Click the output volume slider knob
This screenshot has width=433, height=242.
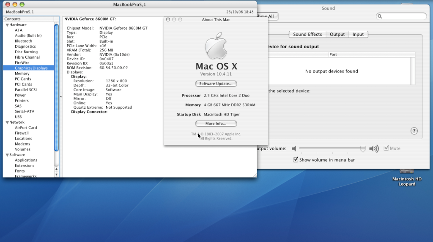tap(363, 149)
